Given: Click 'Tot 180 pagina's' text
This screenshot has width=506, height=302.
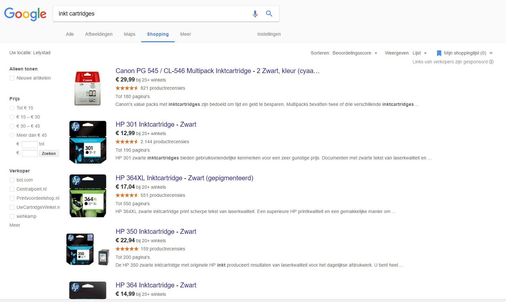Looking at the screenshot, I should click(133, 96).
